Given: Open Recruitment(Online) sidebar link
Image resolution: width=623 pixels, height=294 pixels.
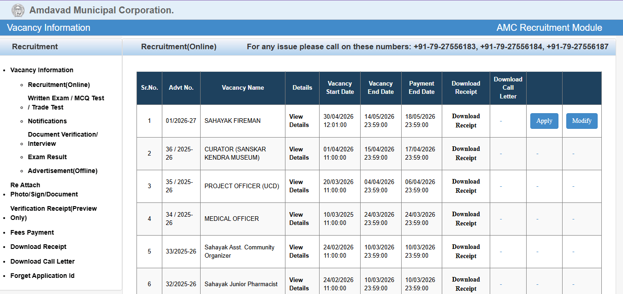Looking at the screenshot, I should (59, 85).
